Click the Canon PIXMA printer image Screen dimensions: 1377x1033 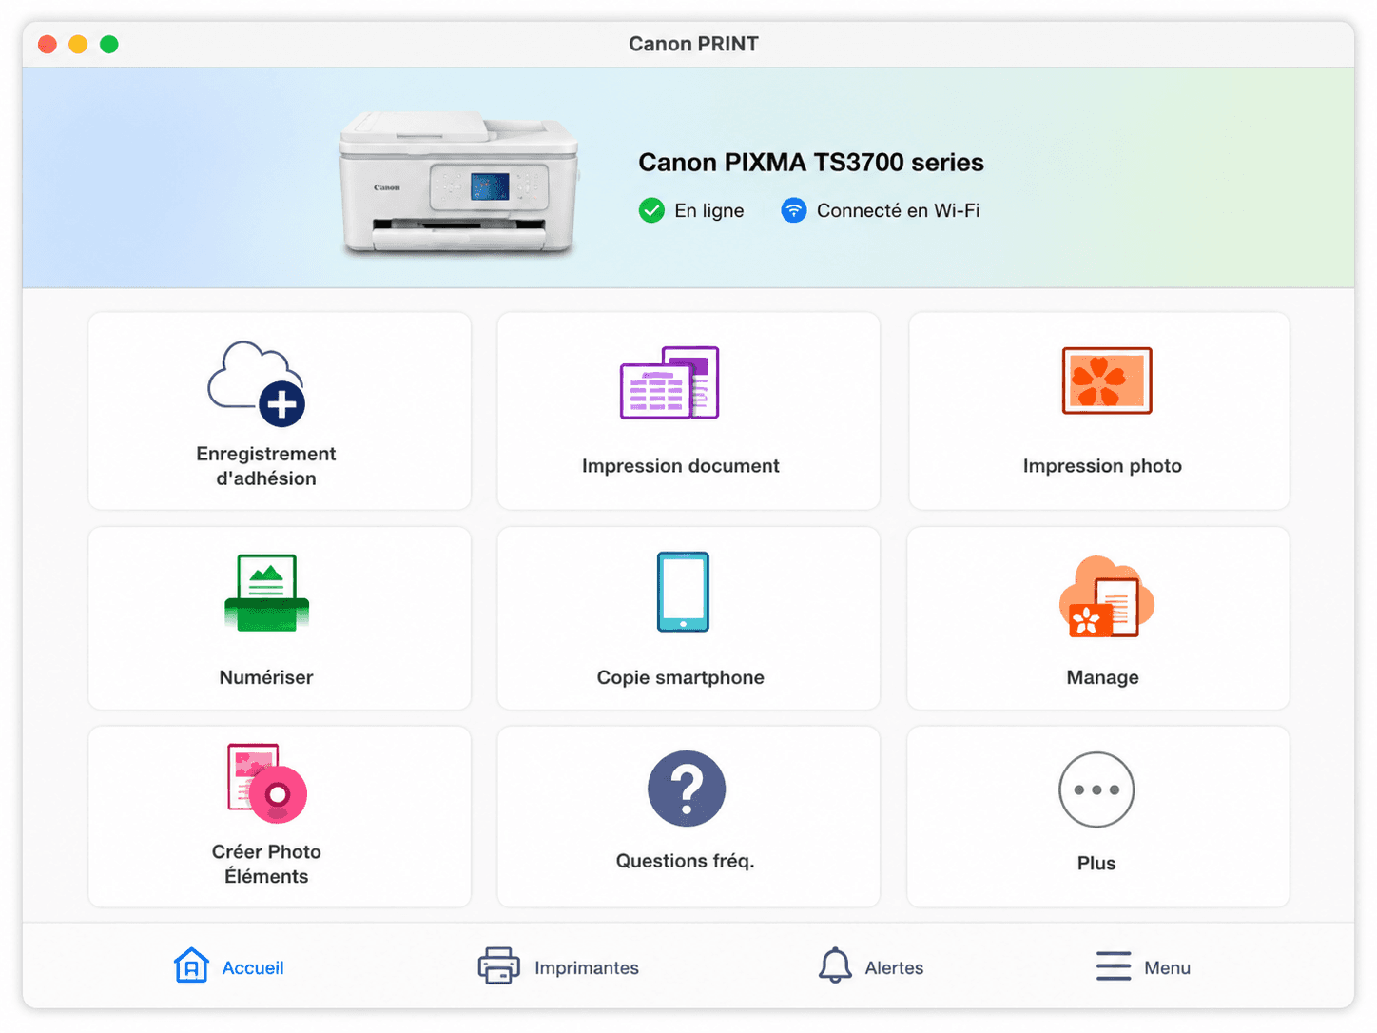tap(459, 183)
